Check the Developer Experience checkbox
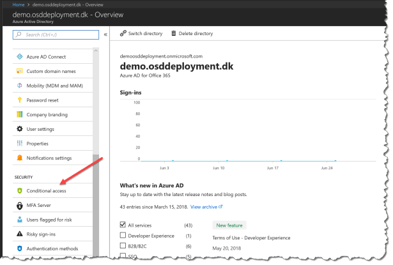The height and width of the screenshot is (265, 393). point(123,235)
